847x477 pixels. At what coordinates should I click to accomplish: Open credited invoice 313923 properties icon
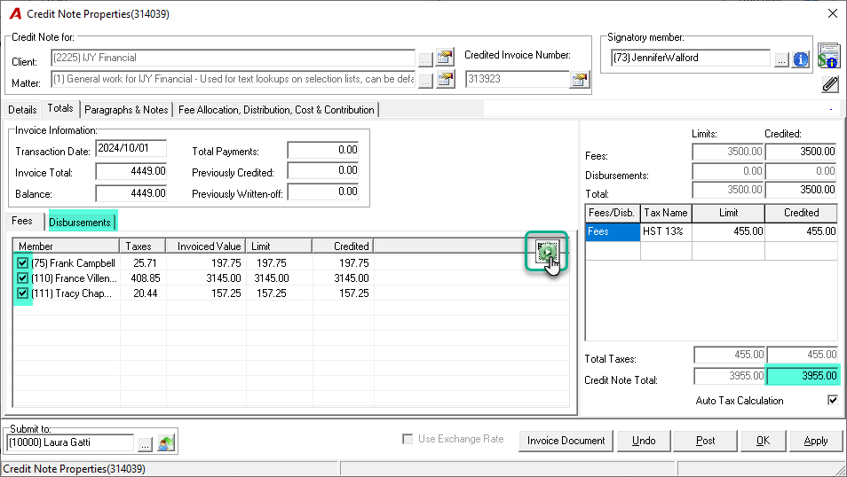tap(579, 79)
